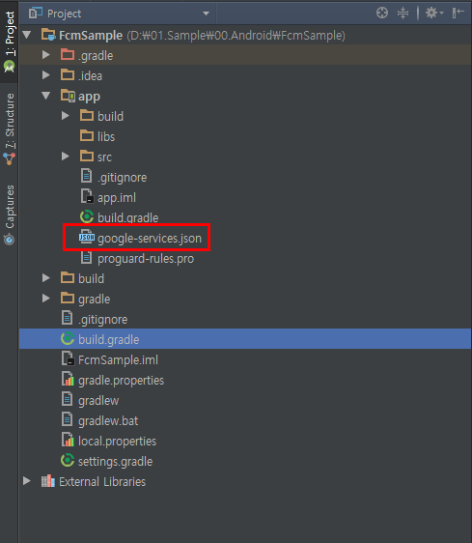This screenshot has width=472, height=543.
Task: Click the src folder icon
Action: pyautogui.click(x=87, y=157)
